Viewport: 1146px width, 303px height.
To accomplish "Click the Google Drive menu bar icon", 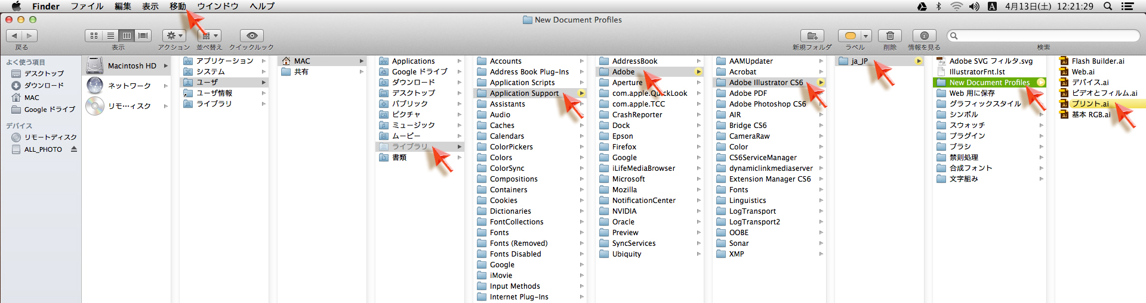I will [922, 6].
